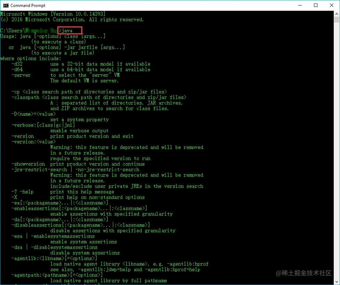Viewport: 340px width, 285px height.
Task: Click the '-agentpath:<pathname>' option line
Action: click(x=57, y=275)
